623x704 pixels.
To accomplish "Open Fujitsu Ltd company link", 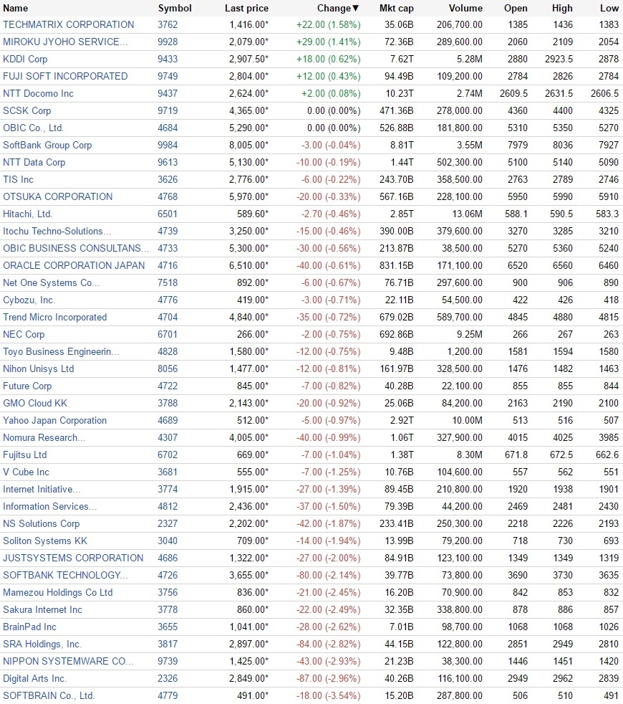I will click(25, 455).
